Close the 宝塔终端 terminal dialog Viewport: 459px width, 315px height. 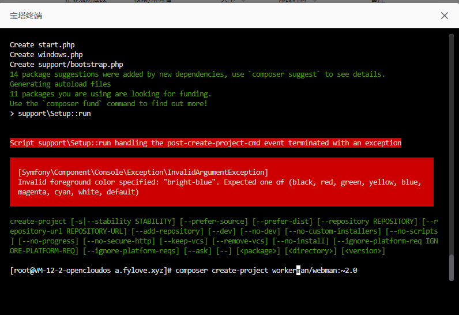point(444,16)
